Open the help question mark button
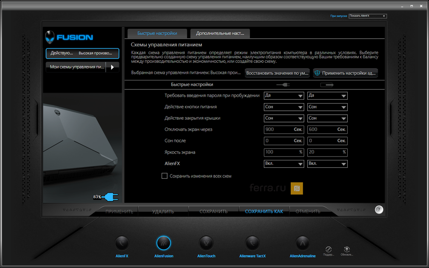This screenshot has height=268, width=429. pos(379,210)
